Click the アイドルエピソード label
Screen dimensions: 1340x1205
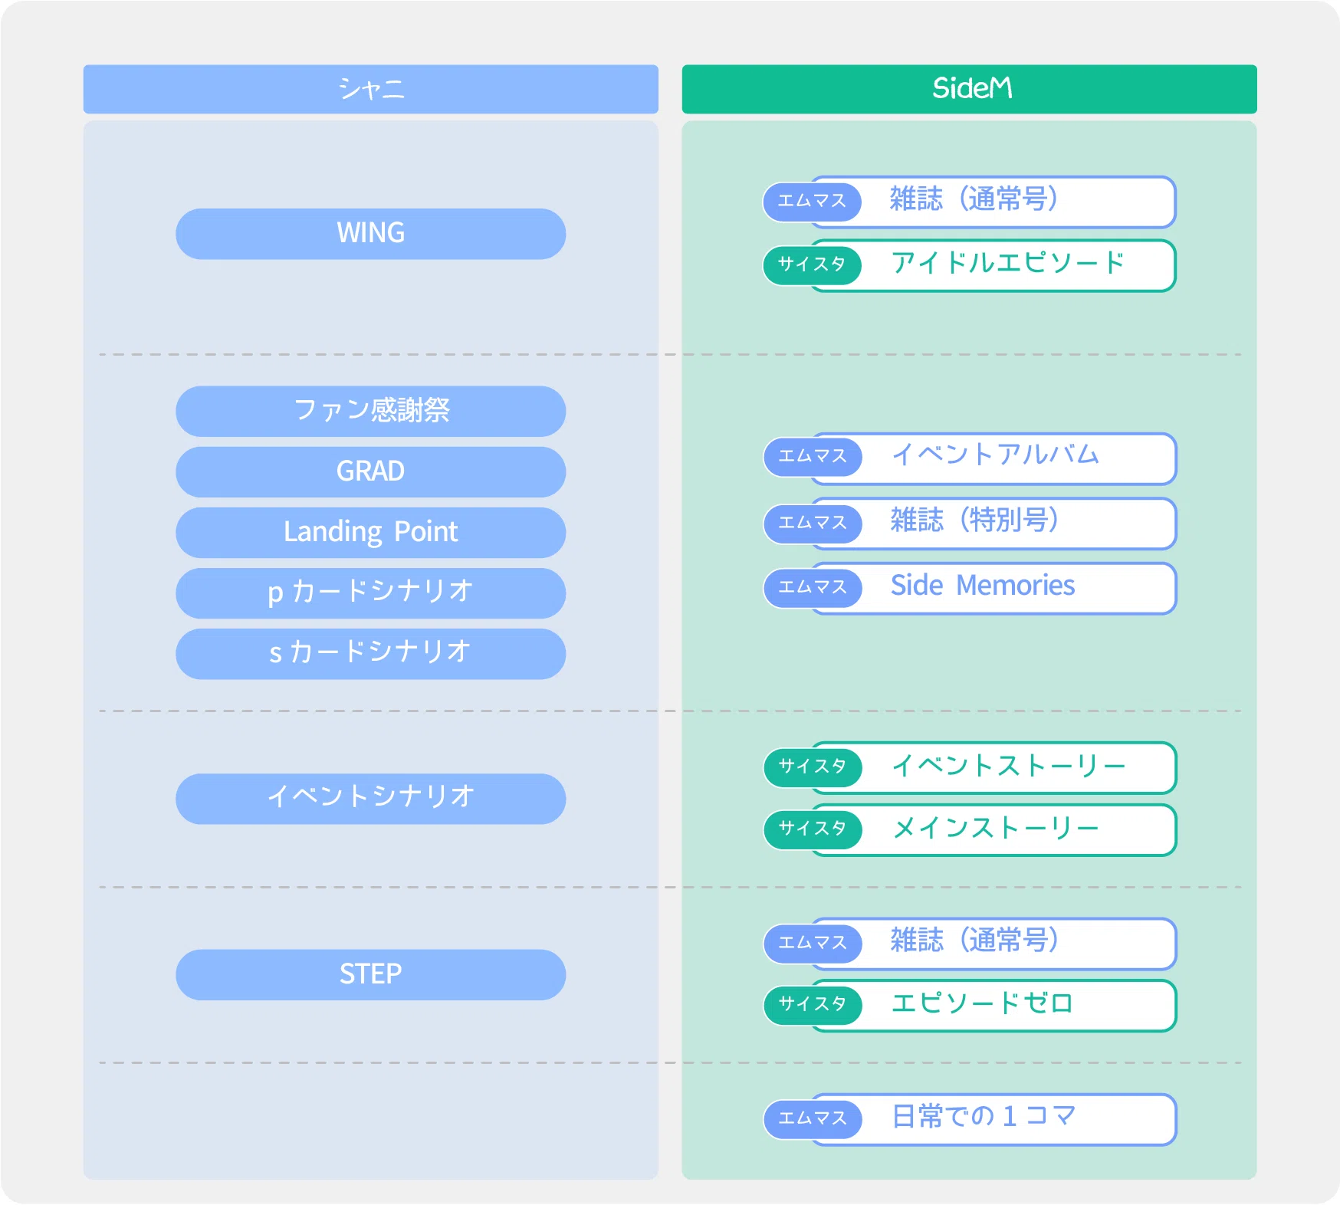click(1007, 263)
